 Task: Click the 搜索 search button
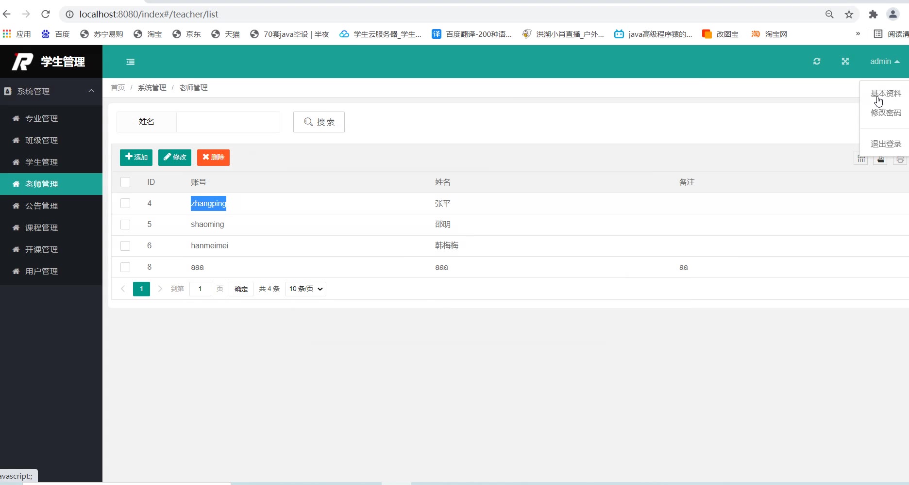coord(319,122)
